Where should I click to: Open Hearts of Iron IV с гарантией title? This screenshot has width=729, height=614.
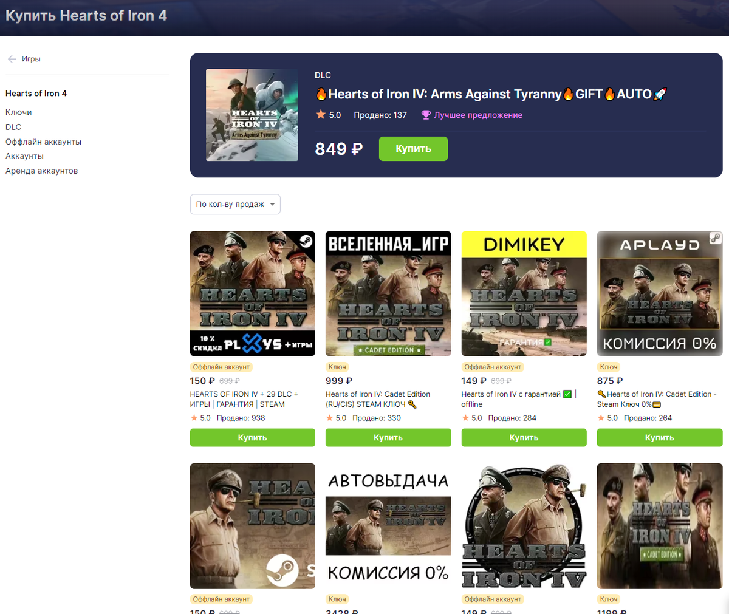click(519, 399)
